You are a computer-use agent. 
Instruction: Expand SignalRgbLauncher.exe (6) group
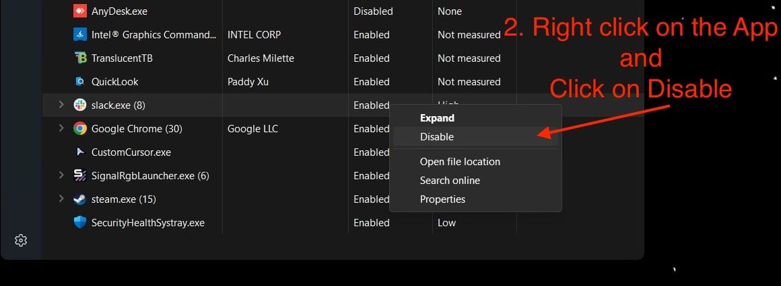61,175
